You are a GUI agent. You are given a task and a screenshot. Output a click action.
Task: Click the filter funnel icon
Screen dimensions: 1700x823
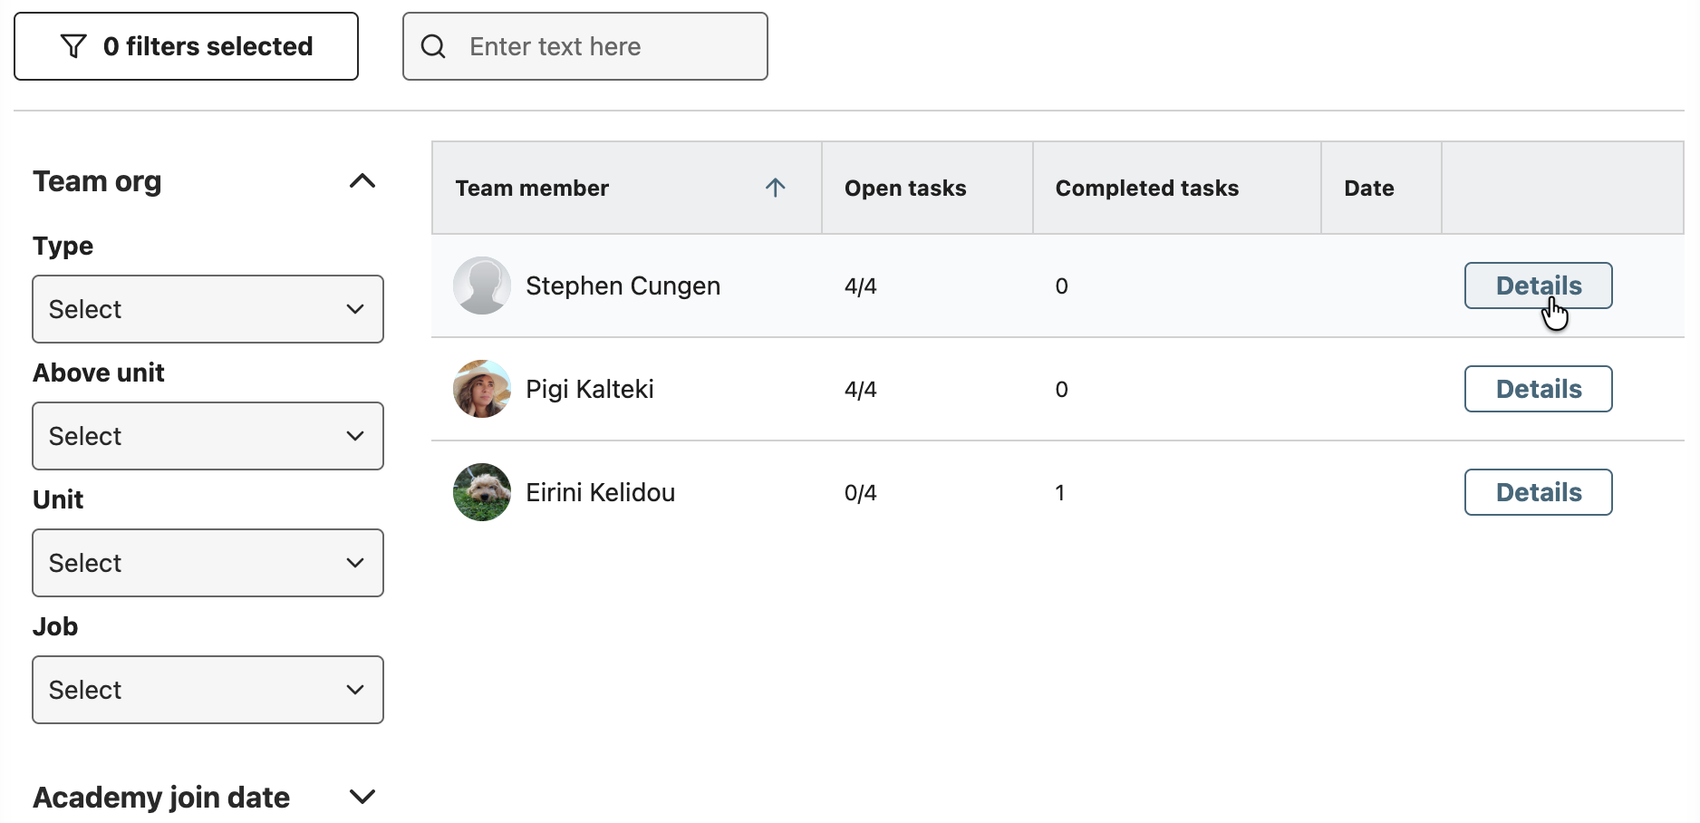coord(73,46)
